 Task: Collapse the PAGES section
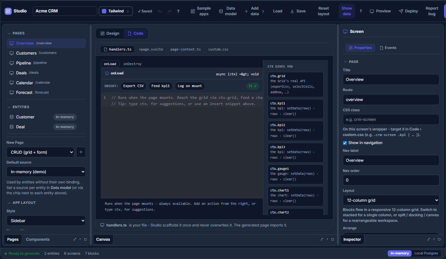coord(16,33)
